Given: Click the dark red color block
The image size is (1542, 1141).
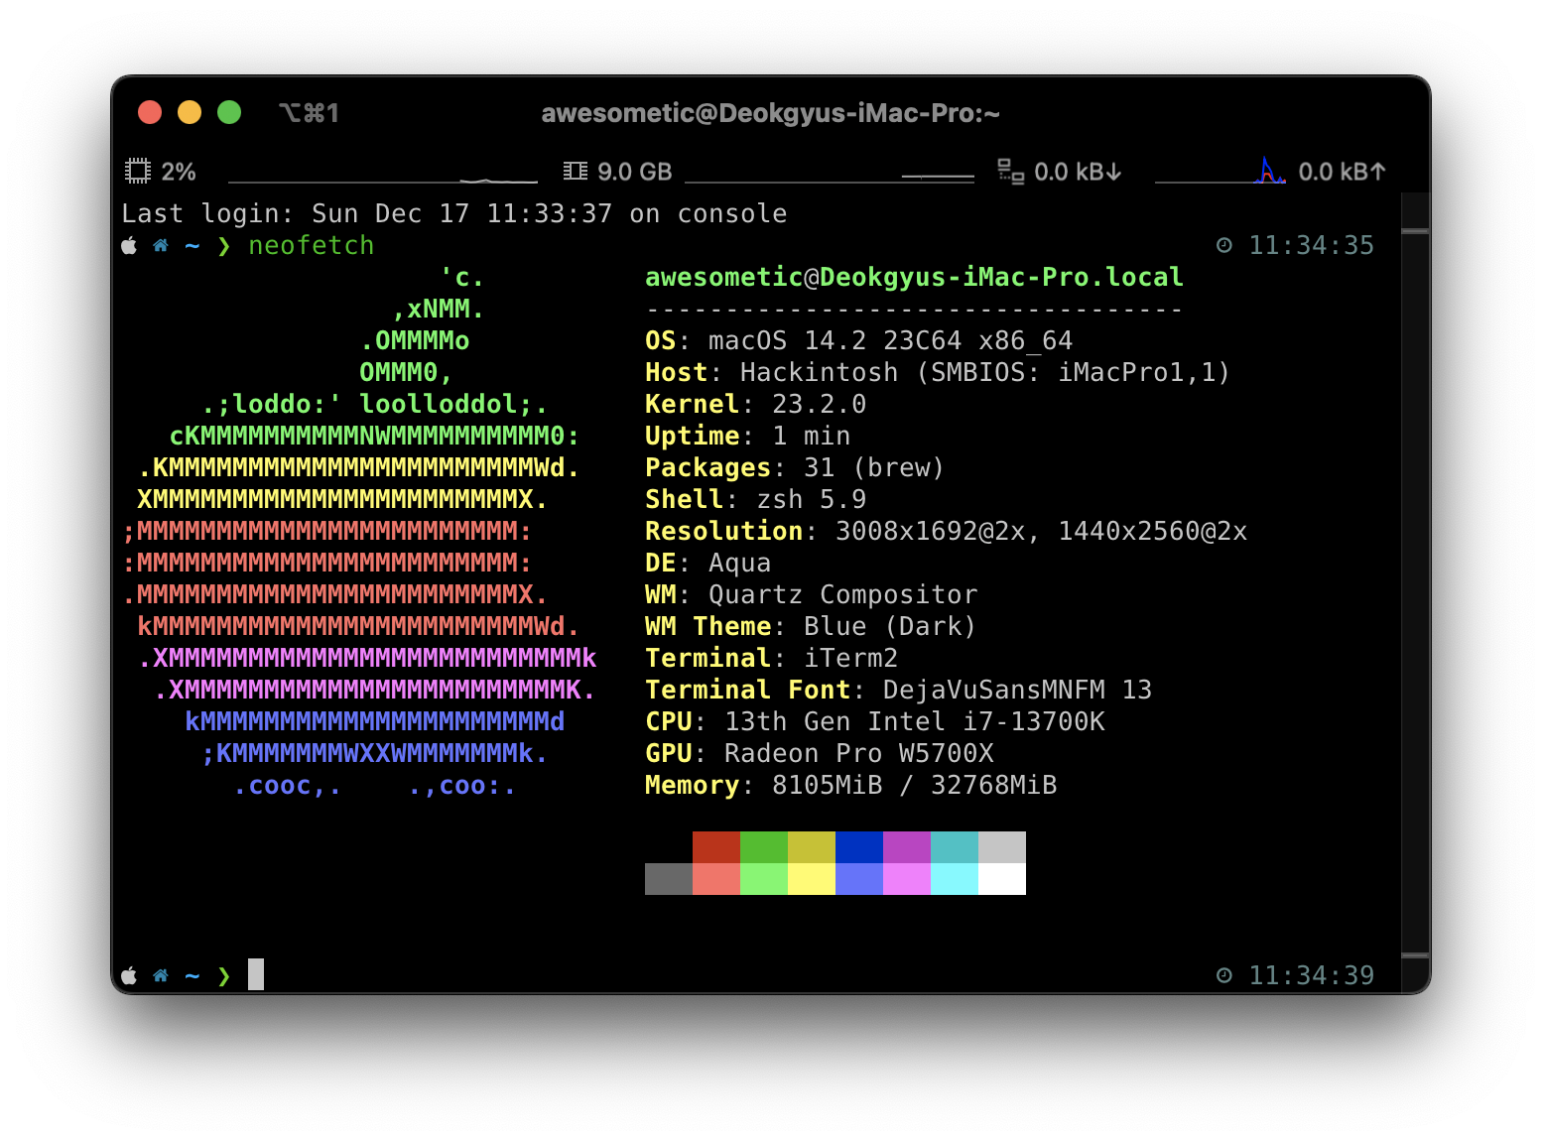Looking at the screenshot, I should coord(716,847).
